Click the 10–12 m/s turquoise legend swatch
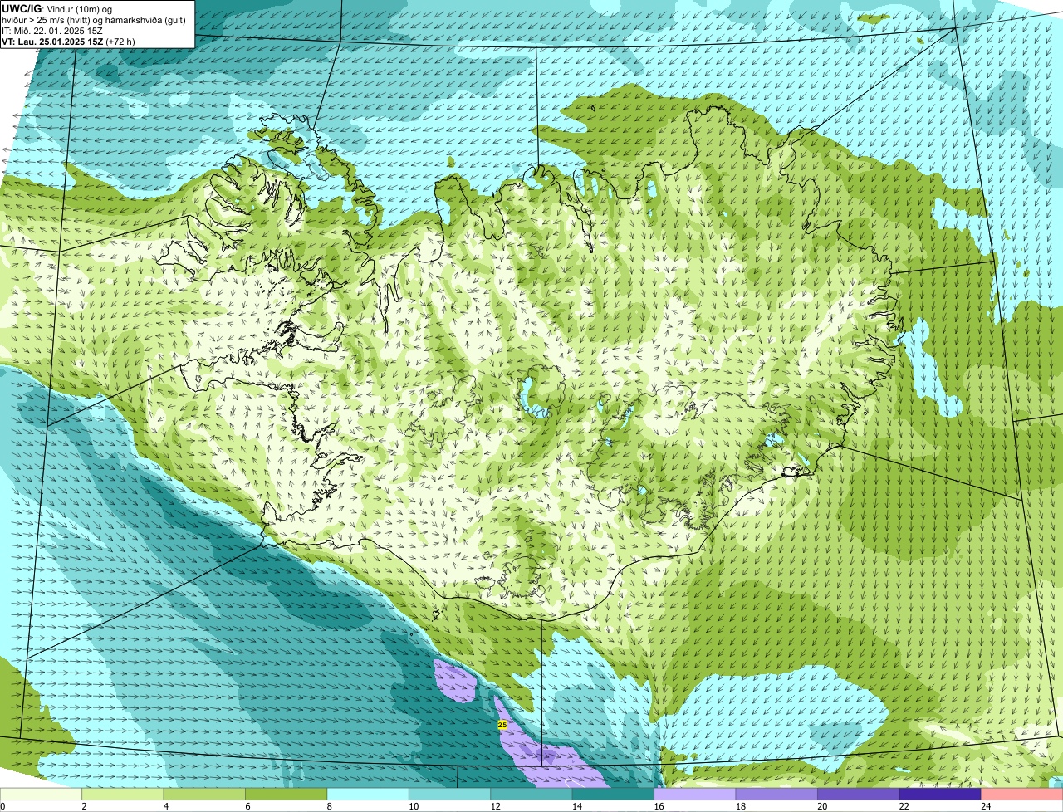The height and width of the screenshot is (812, 1063). pyautogui.click(x=450, y=795)
